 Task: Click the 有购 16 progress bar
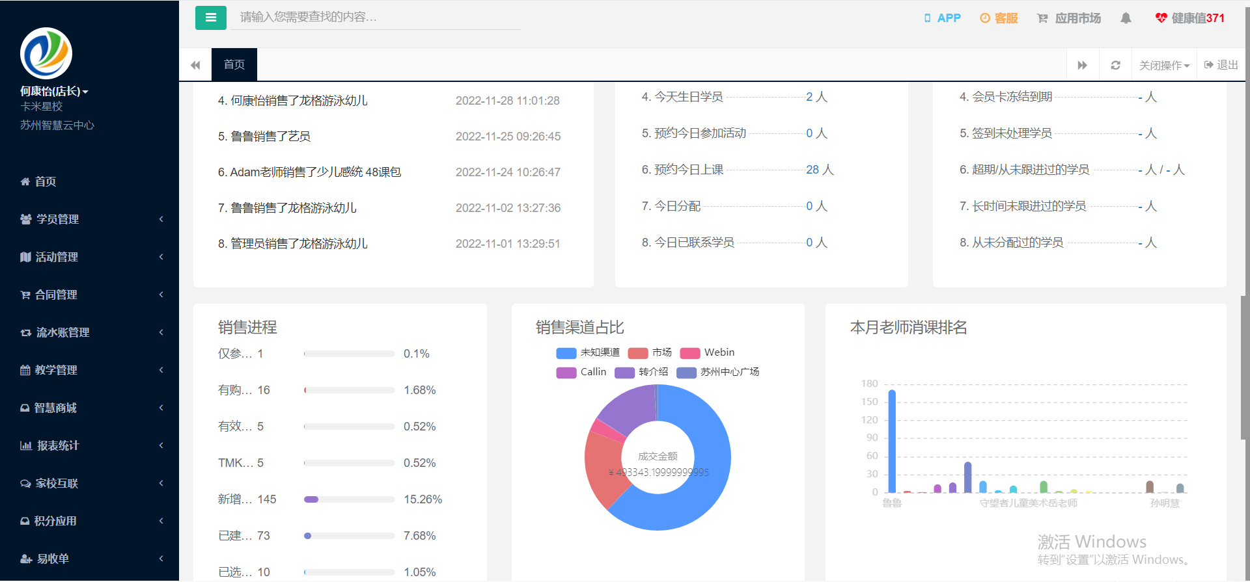[350, 390]
